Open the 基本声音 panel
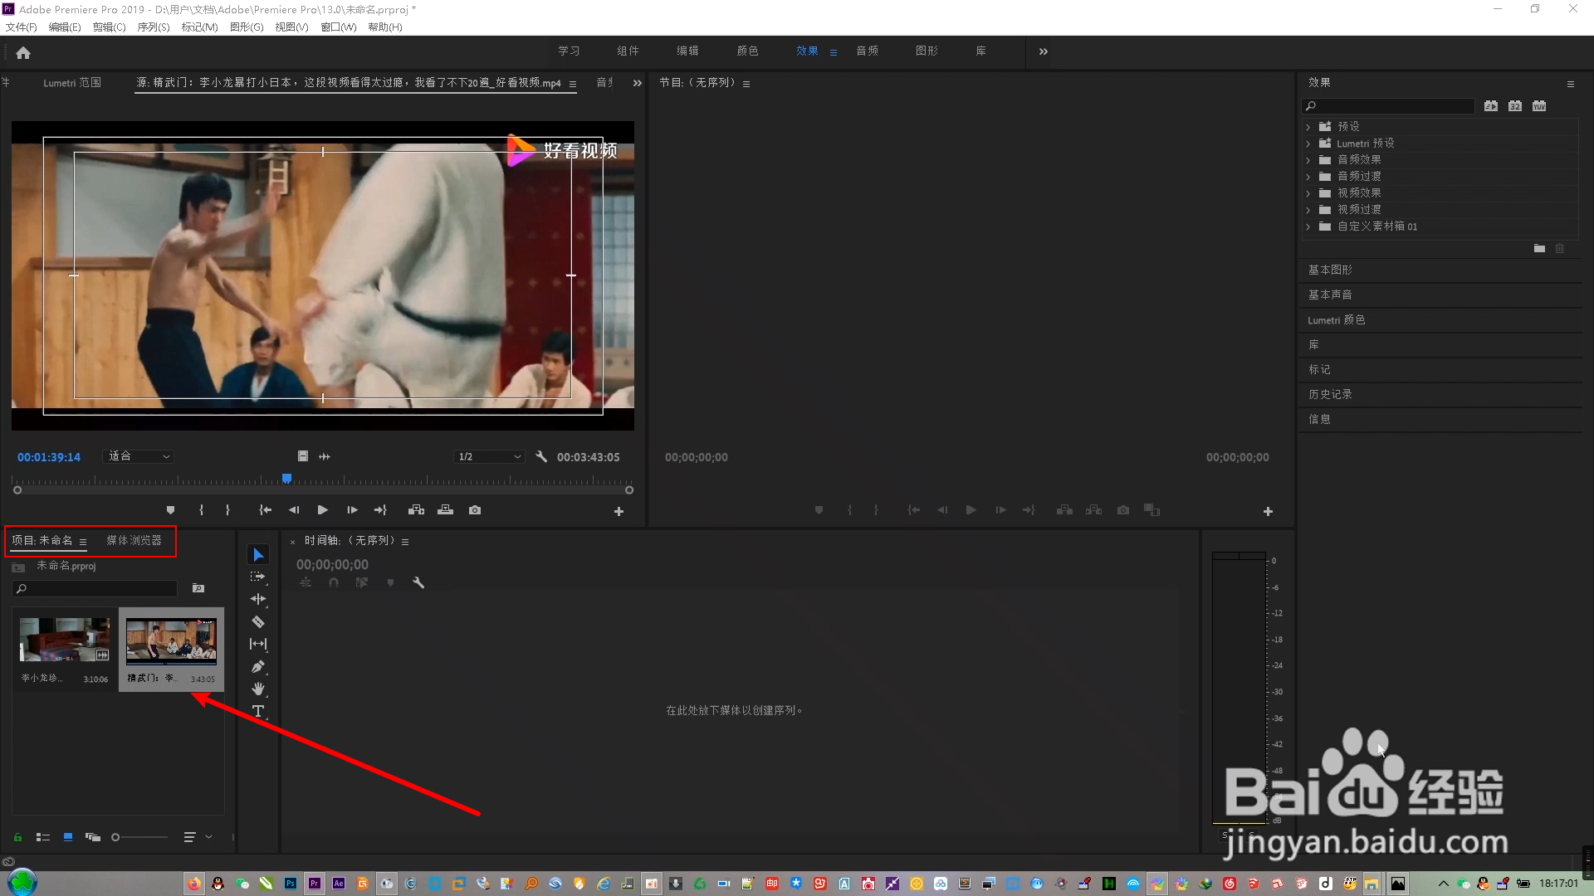This screenshot has height=896, width=1594. pyautogui.click(x=1330, y=295)
